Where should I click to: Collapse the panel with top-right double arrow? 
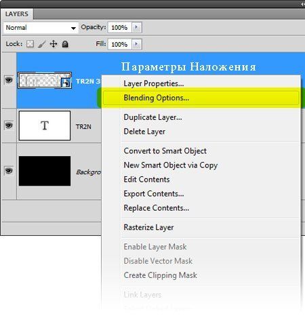(303, 4)
